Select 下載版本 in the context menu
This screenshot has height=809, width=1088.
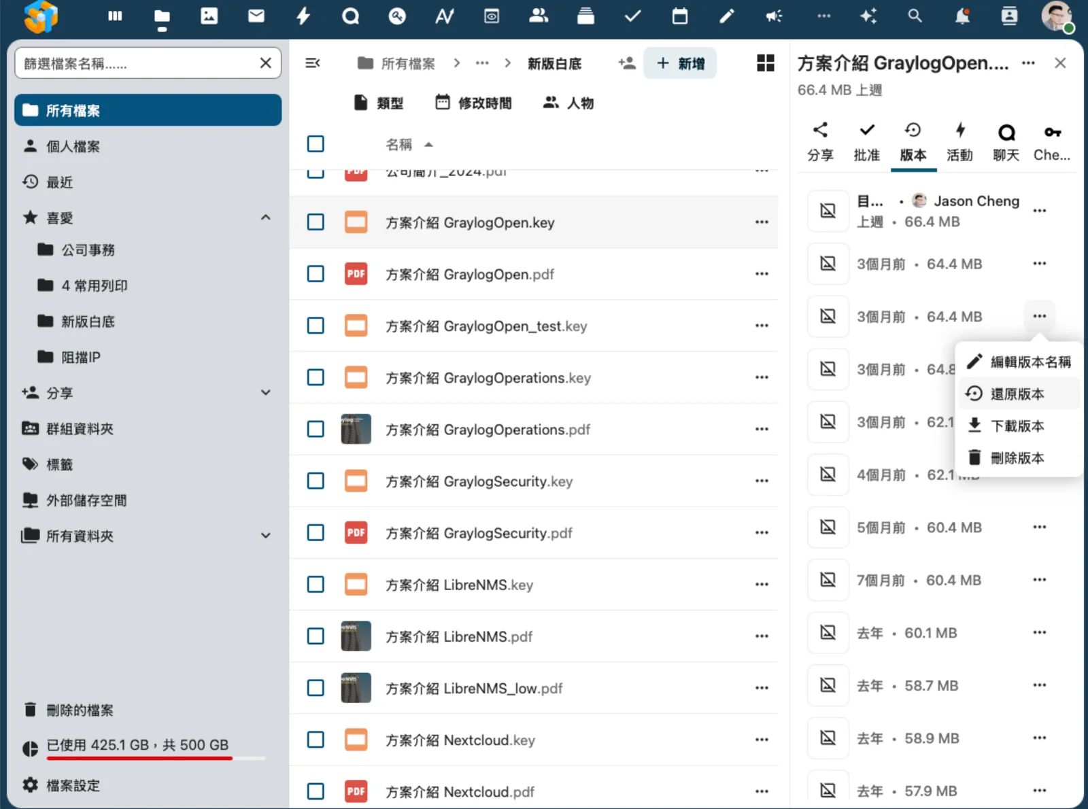[1018, 426]
